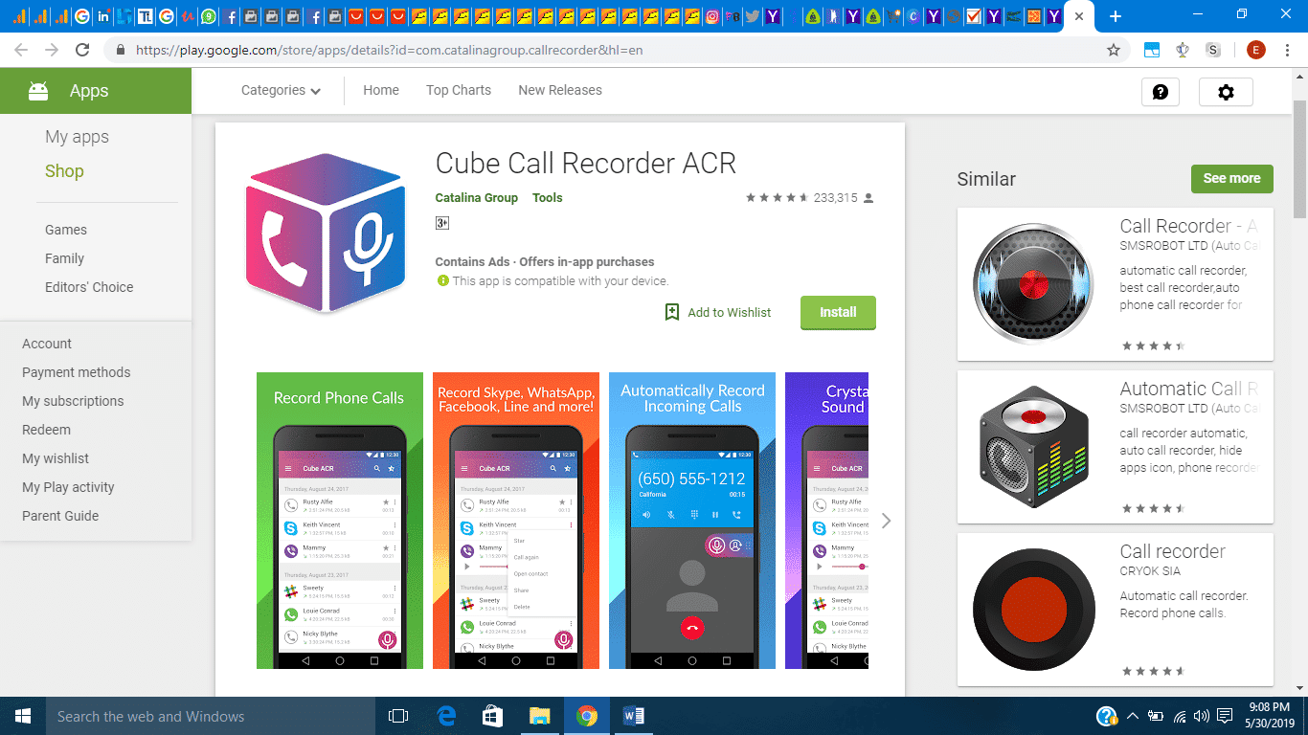Open the settings gear button
1308x735 pixels.
[1226, 92]
